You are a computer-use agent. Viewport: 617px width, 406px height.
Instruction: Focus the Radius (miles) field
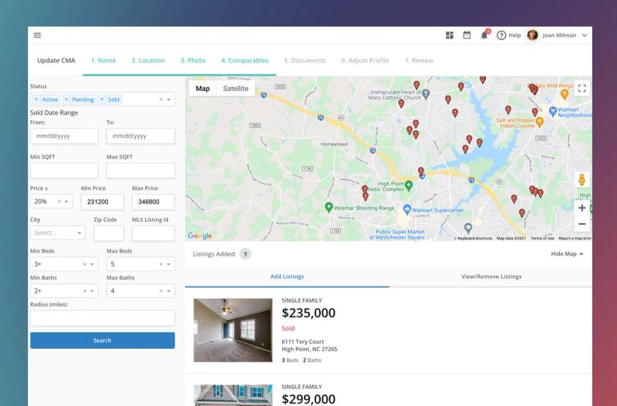pos(103,318)
